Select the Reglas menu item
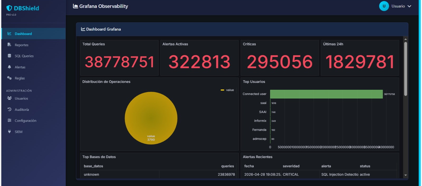The height and width of the screenshot is (186, 422). tap(33, 78)
